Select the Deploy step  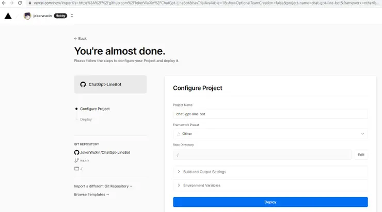(x=86, y=119)
